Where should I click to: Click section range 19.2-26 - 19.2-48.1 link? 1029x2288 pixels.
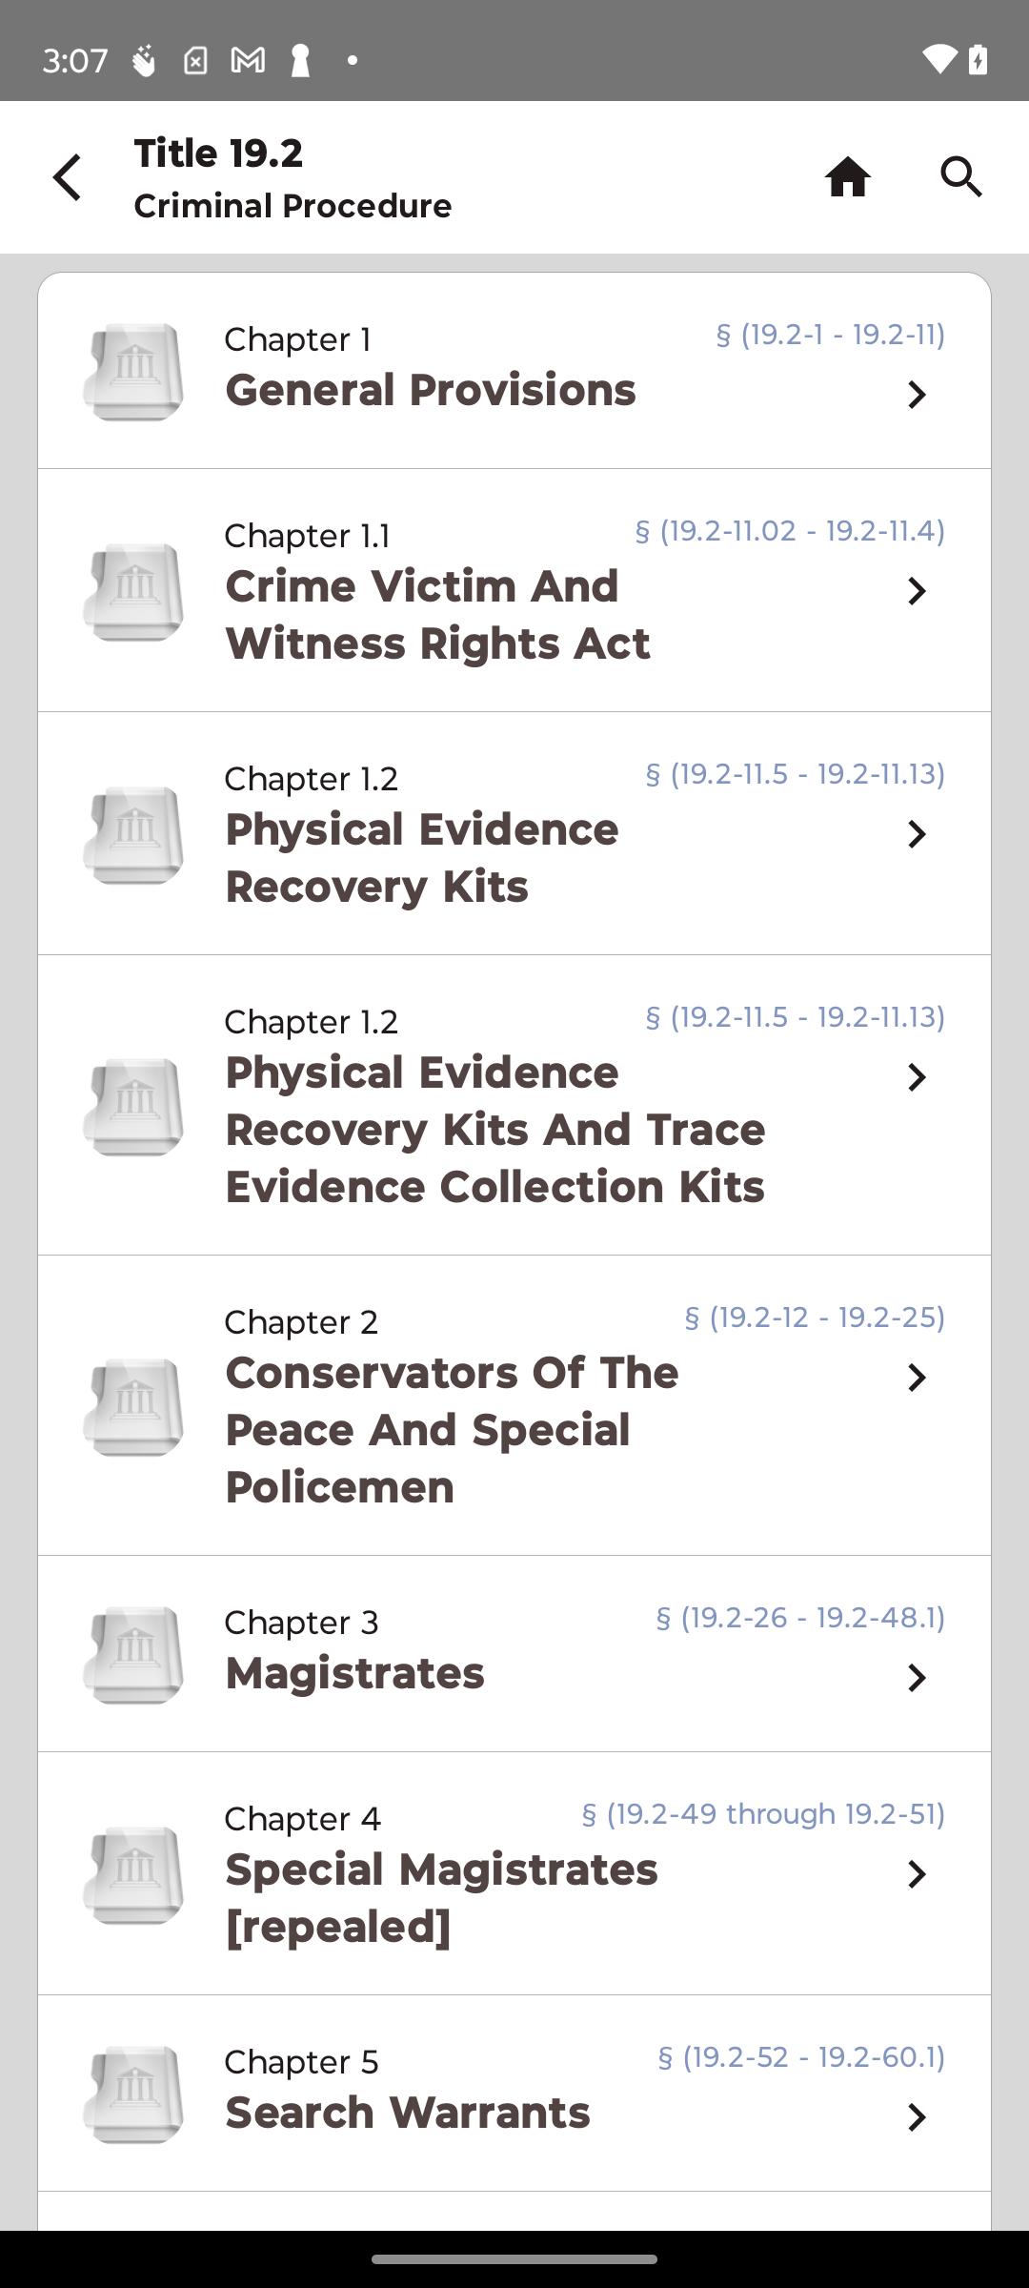point(799,1619)
